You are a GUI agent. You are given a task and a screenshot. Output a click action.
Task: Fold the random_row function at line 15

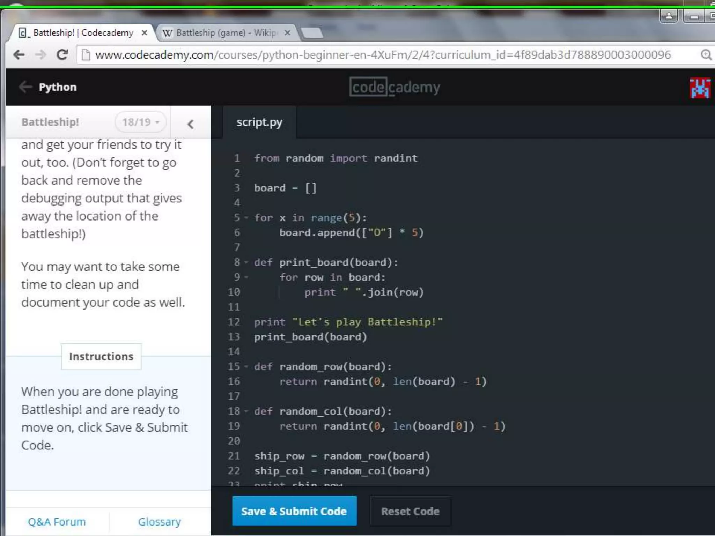pos(246,367)
